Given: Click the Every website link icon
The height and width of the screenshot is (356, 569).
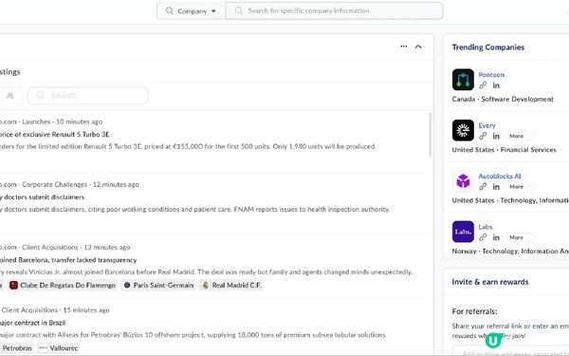Looking at the screenshot, I should tap(483, 136).
